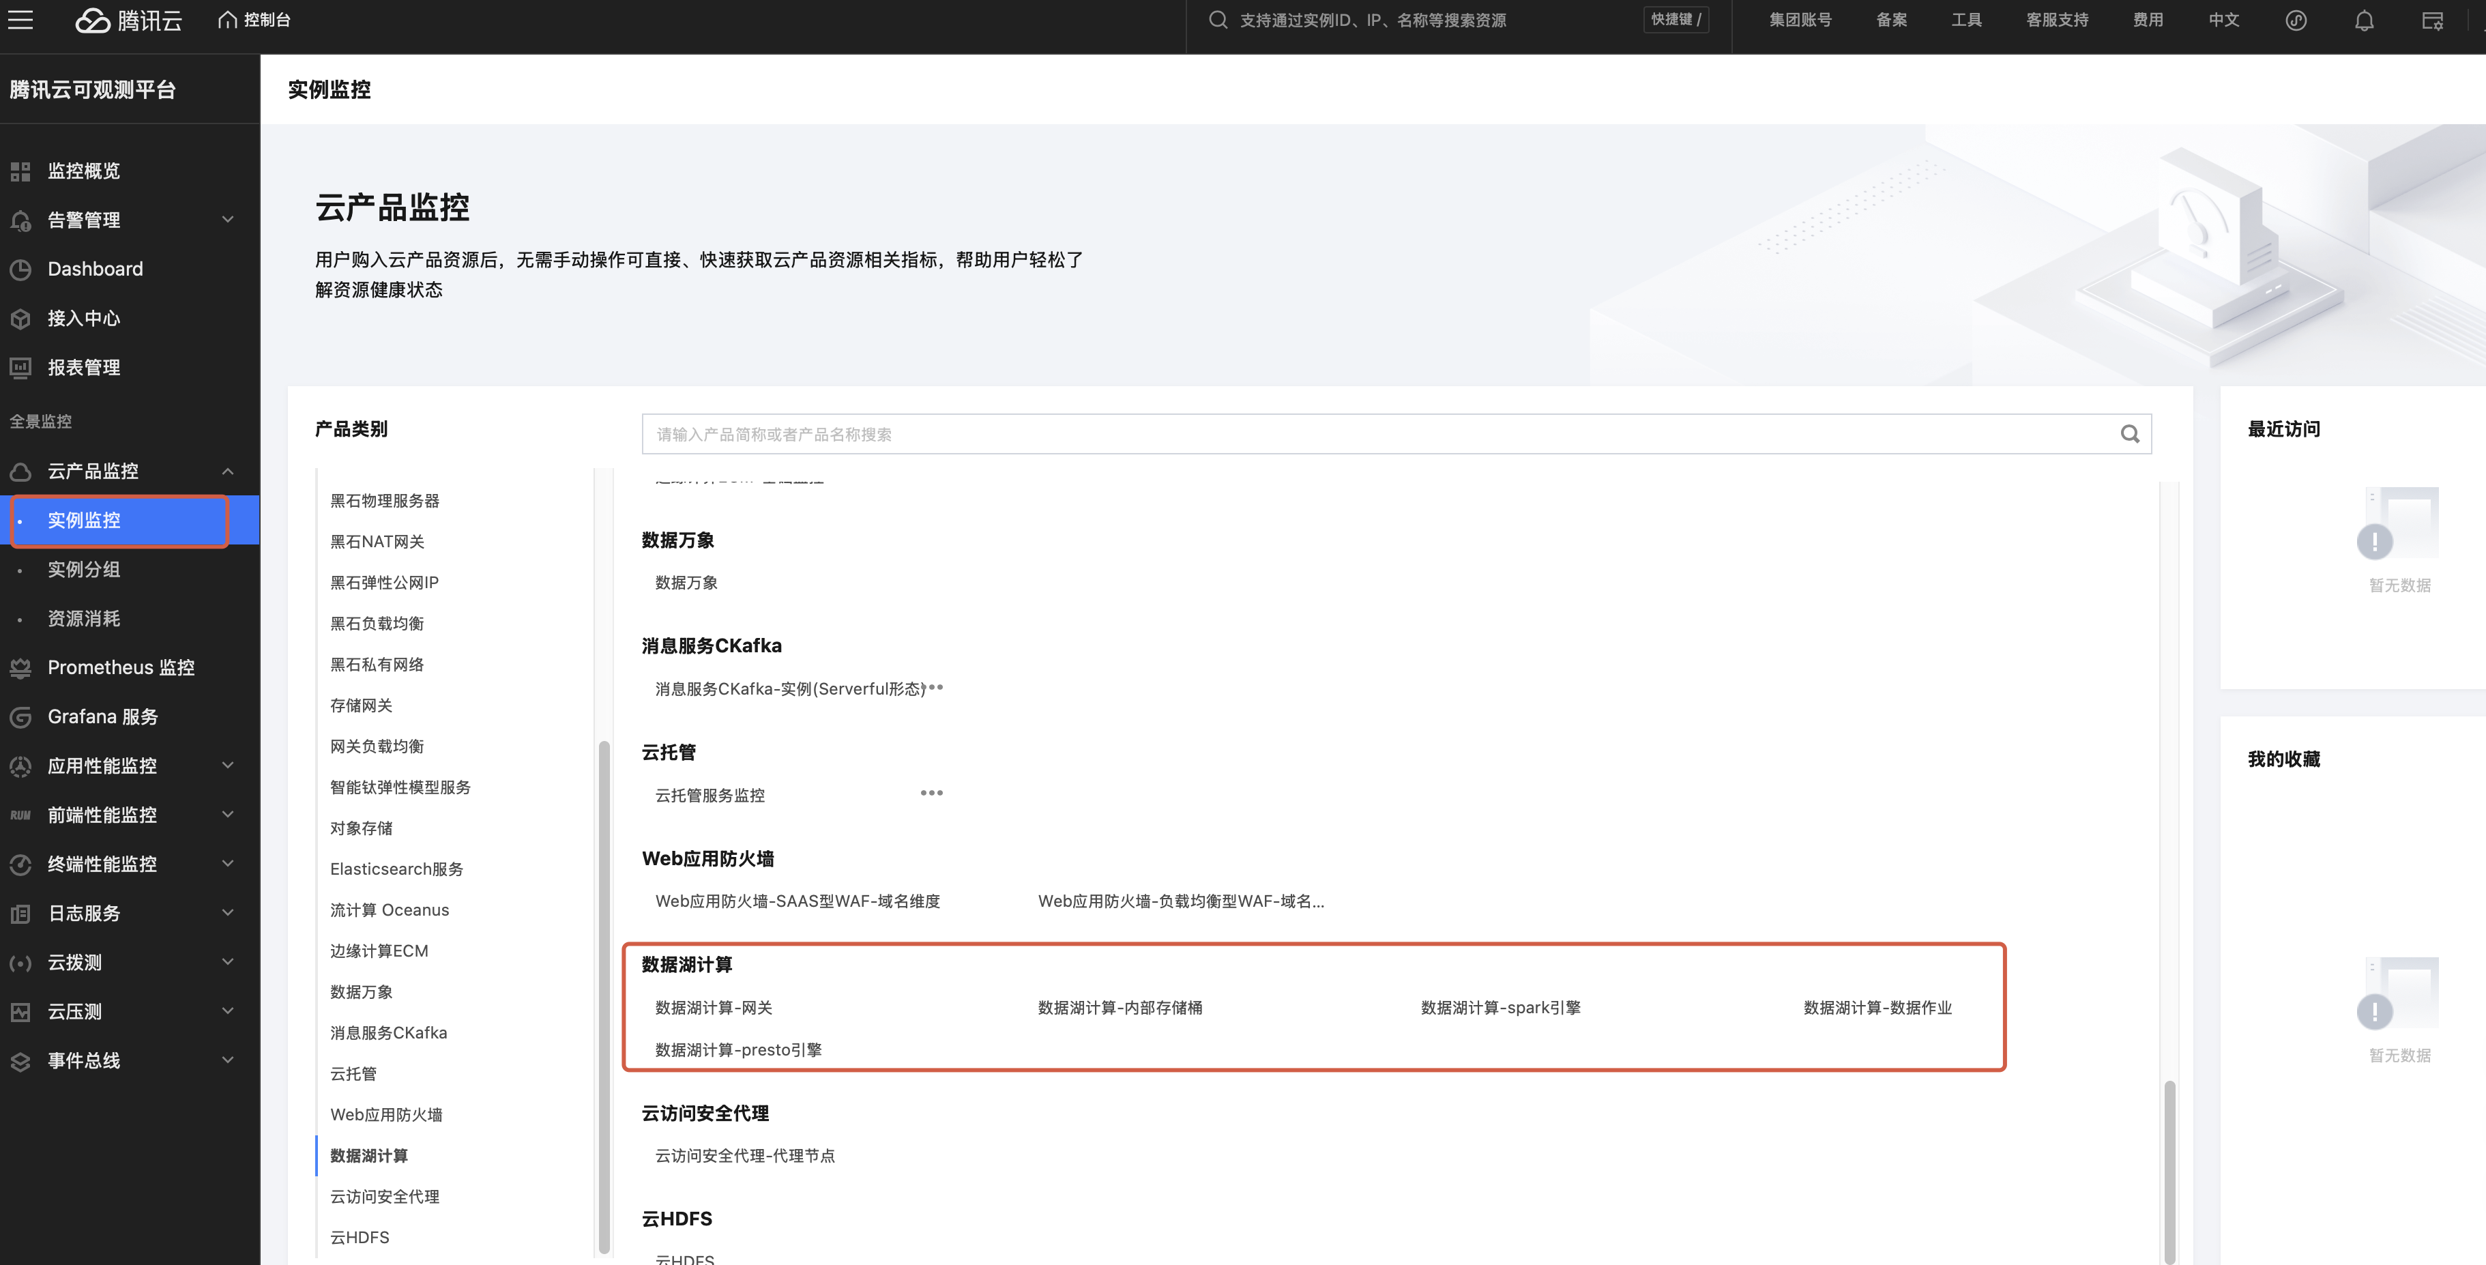Open the hamburger menu icon
This screenshot has width=2486, height=1265.
(x=20, y=19)
